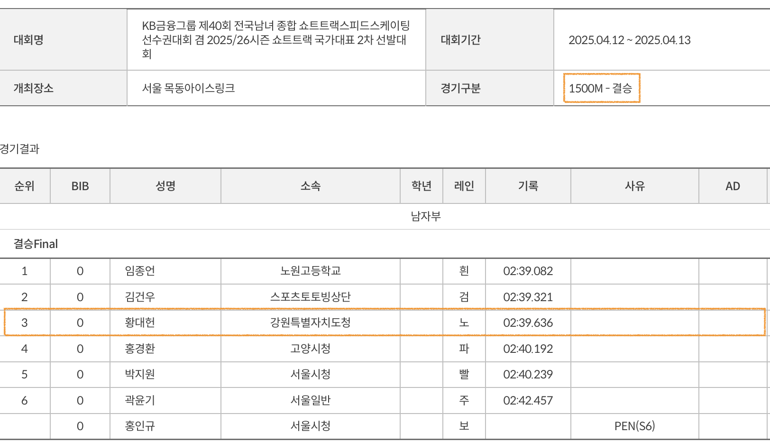This screenshot has width=770, height=442.
Task: Click the competition date range 2025.04.12 ~ 2025.04.13
Action: coord(629,40)
